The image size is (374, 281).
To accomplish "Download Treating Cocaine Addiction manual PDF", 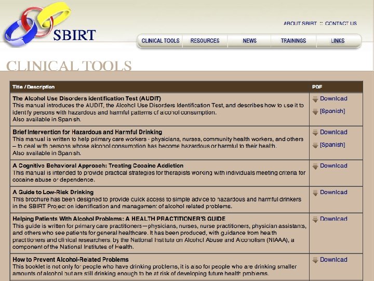I will (x=333, y=166).
